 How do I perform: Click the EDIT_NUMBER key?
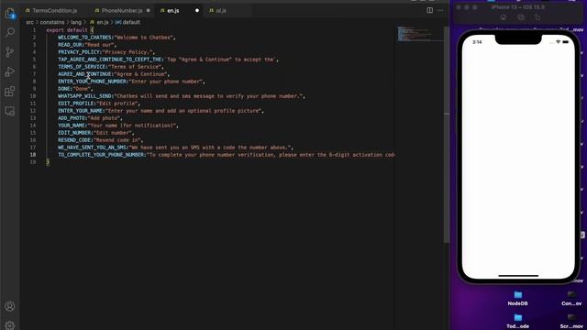tap(74, 132)
